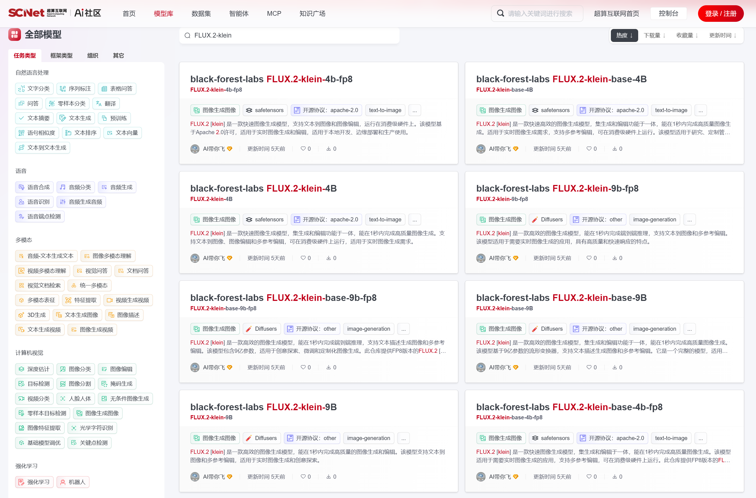
Task: Click download icon on FLUX.2-klein-base-4B card
Action: [615, 149]
